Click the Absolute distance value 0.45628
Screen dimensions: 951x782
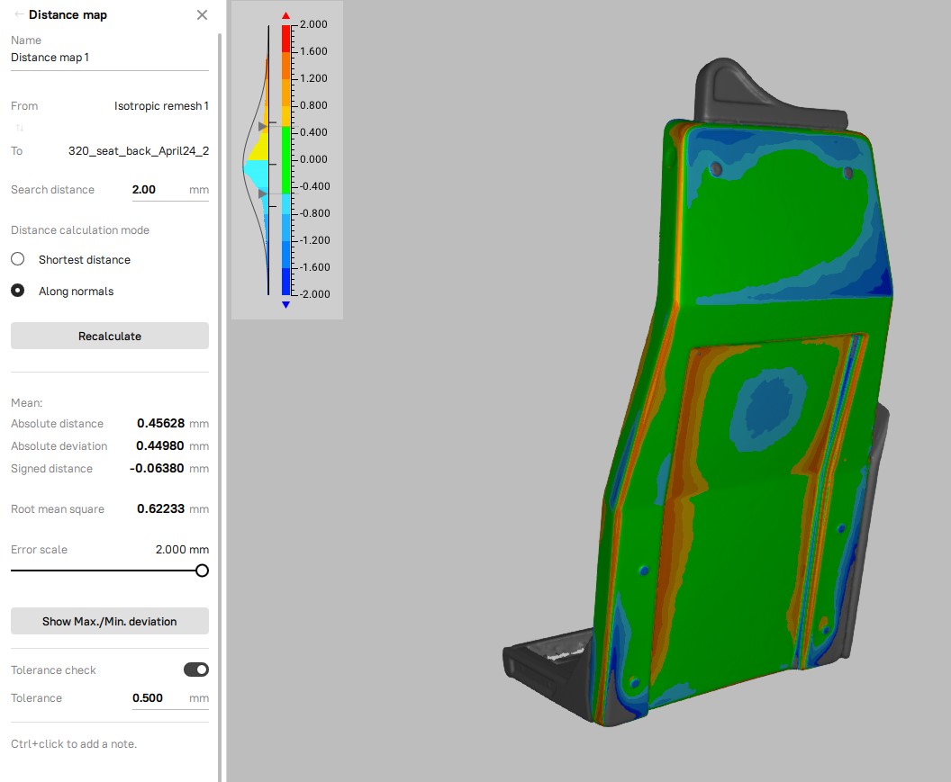pyautogui.click(x=160, y=423)
